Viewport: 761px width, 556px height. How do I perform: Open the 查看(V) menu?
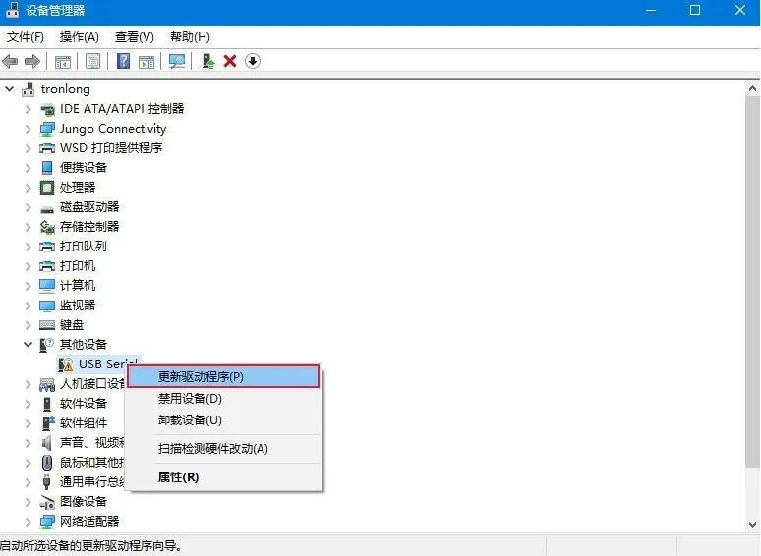(135, 37)
